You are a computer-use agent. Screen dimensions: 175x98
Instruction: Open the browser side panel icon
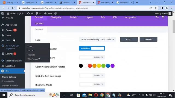162,8
